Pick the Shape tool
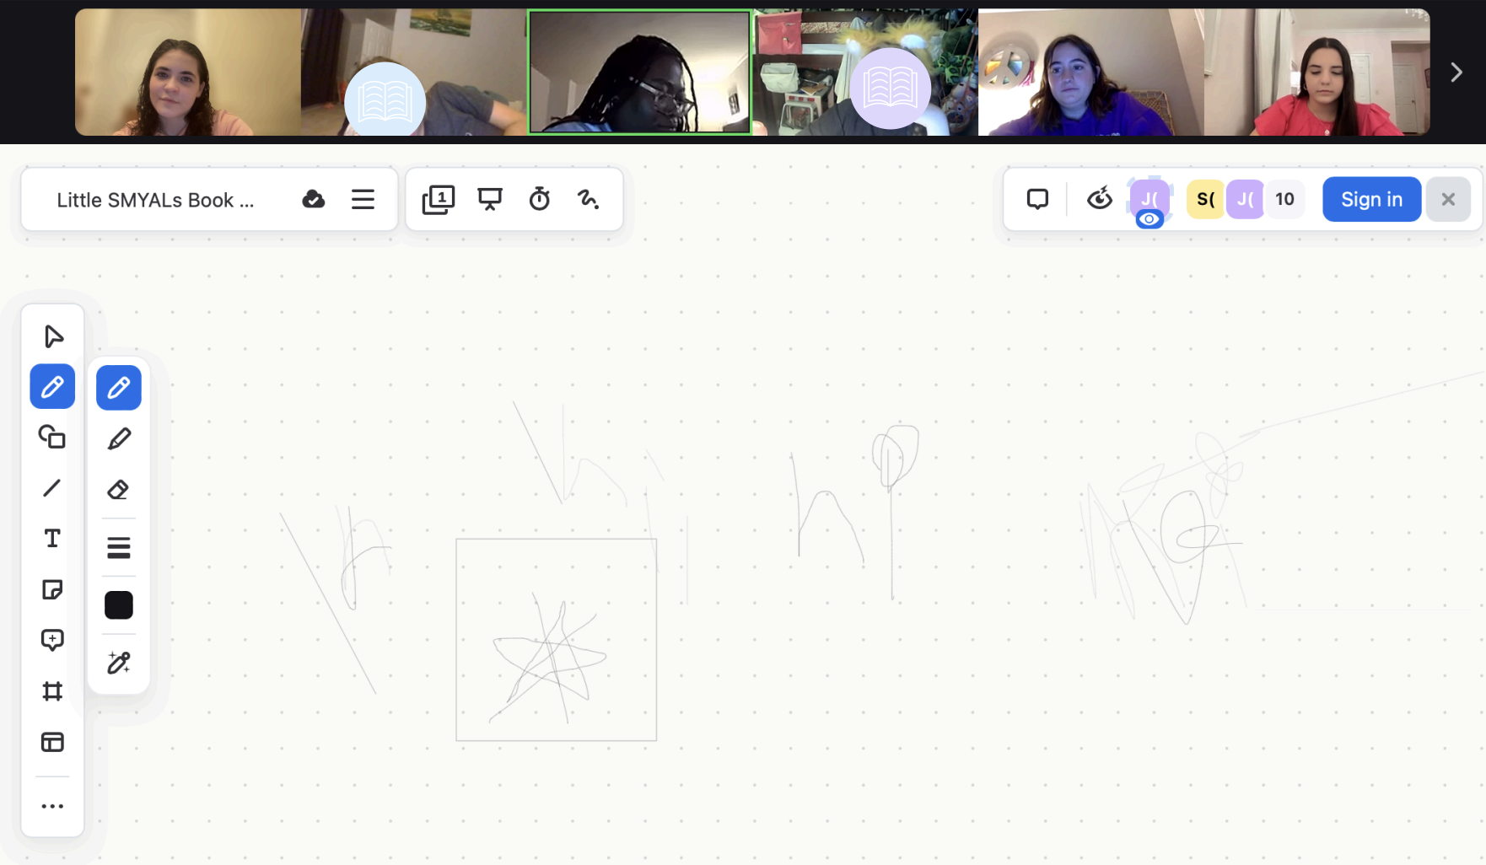1486x865 pixels. (x=52, y=438)
